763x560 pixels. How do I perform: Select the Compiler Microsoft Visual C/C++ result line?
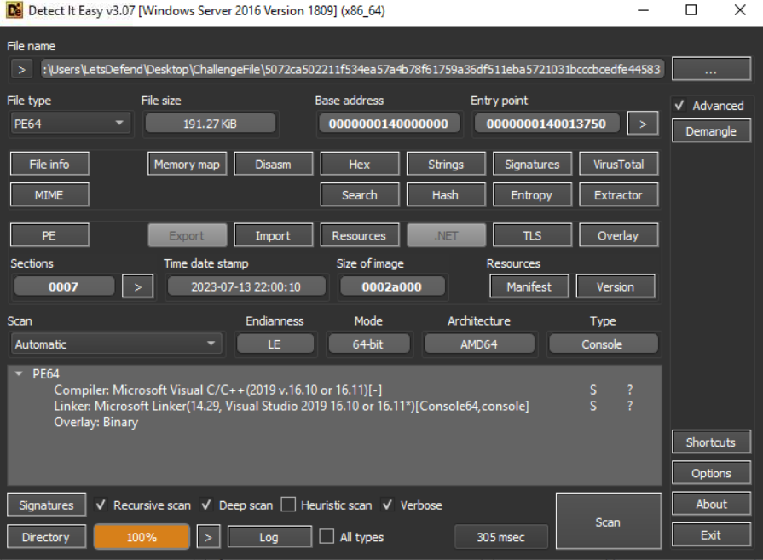coord(217,390)
